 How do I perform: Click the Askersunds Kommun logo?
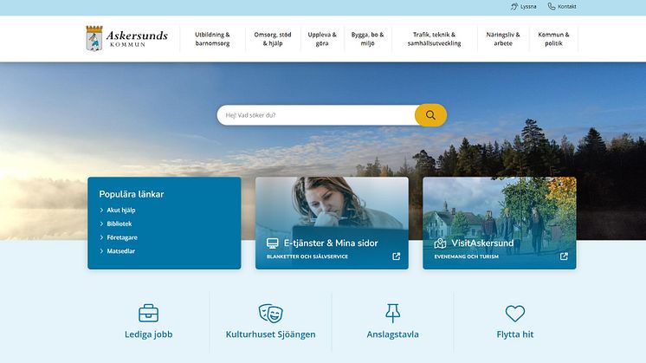(127, 39)
